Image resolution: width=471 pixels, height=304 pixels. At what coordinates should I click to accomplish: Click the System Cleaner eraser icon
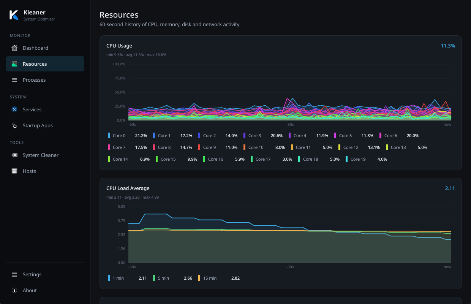tap(14, 155)
